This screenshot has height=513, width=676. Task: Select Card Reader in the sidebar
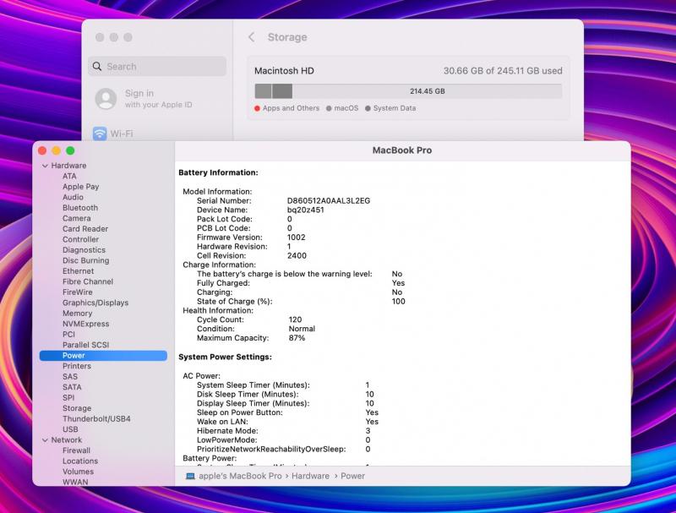pos(85,229)
